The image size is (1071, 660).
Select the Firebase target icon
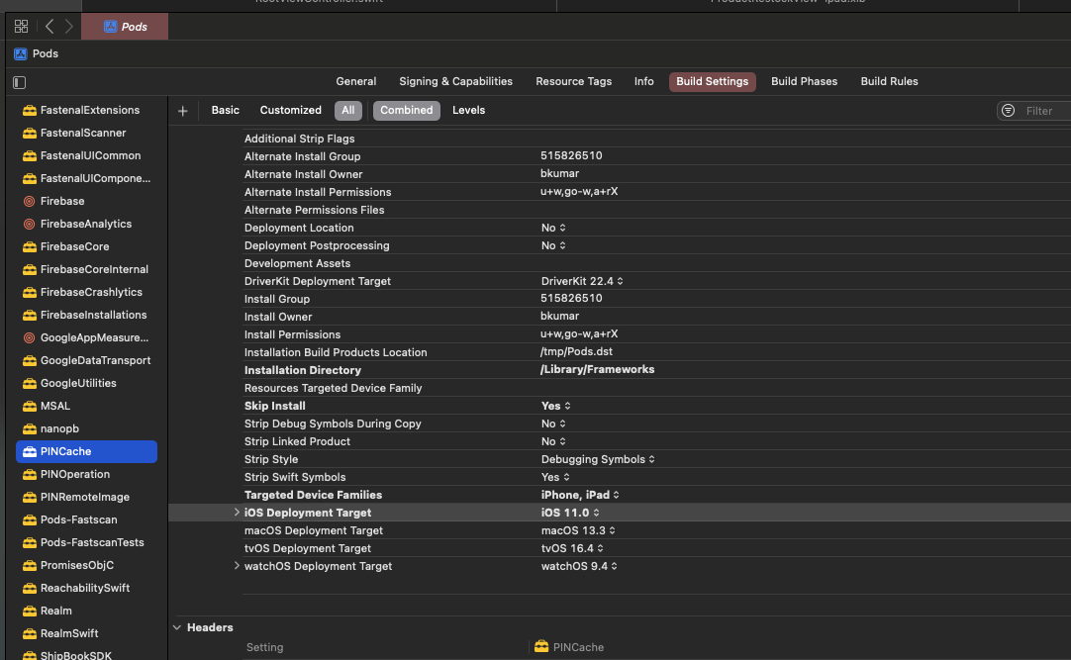point(29,201)
